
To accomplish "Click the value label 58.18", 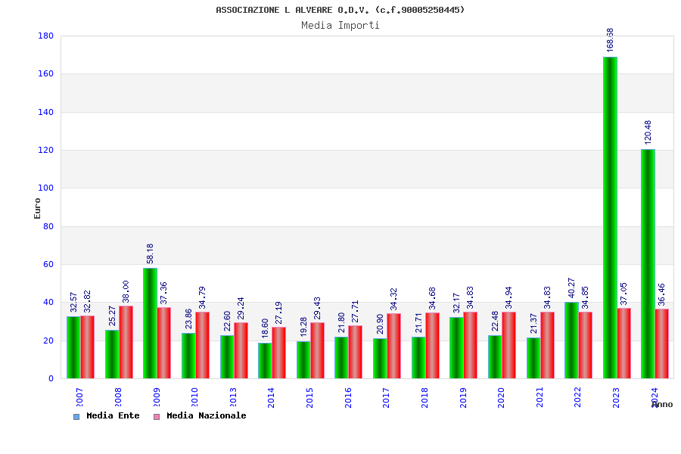I will (151, 253).
